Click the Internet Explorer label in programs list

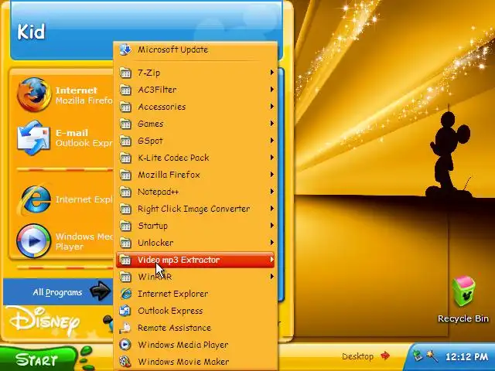click(173, 294)
